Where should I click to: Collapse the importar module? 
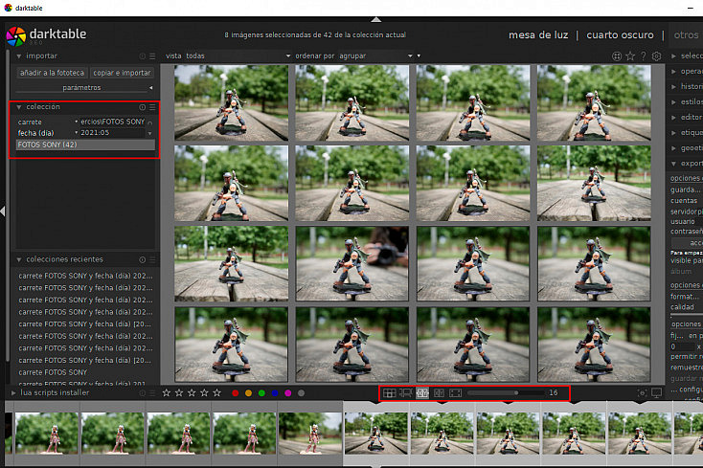click(x=19, y=56)
